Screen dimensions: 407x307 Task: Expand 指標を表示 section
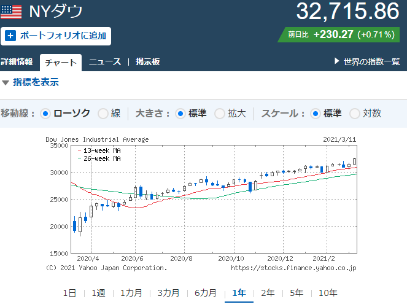[x=36, y=82]
